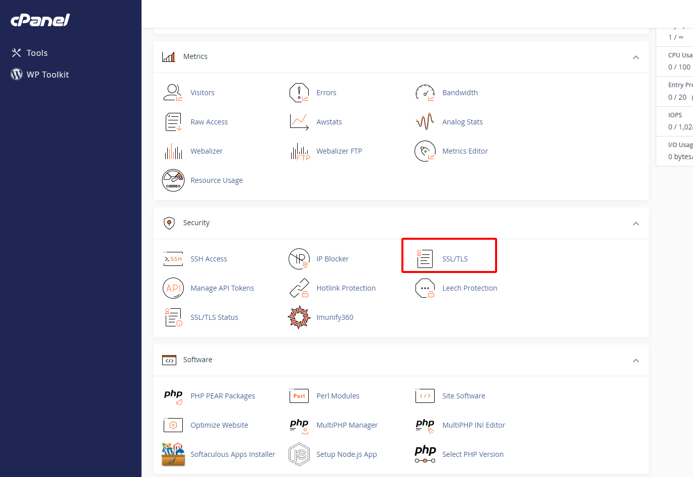Collapse the Software section

click(x=636, y=361)
